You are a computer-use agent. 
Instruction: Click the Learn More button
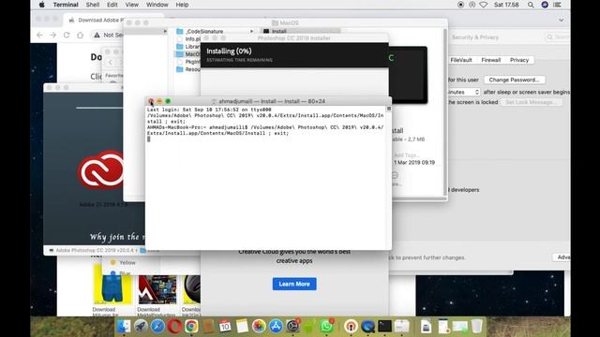coord(294,284)
